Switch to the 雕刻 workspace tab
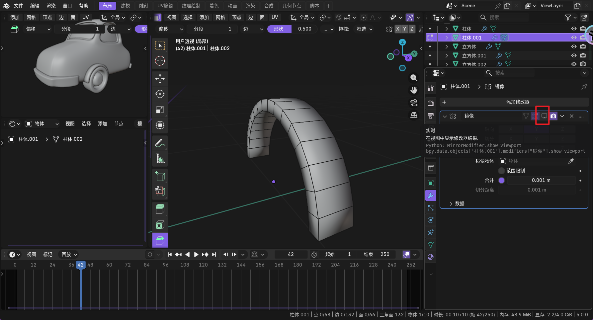 143,6
